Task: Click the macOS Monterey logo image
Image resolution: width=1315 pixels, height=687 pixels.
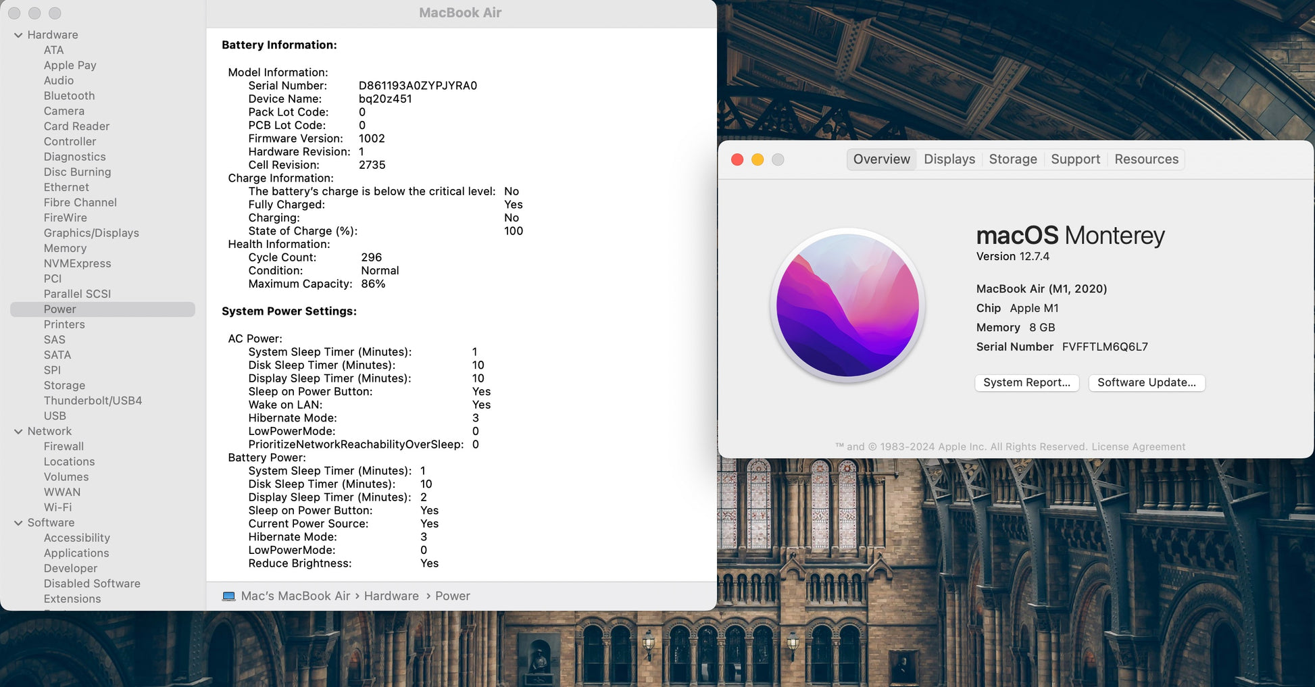Action: tap(847, 305)
